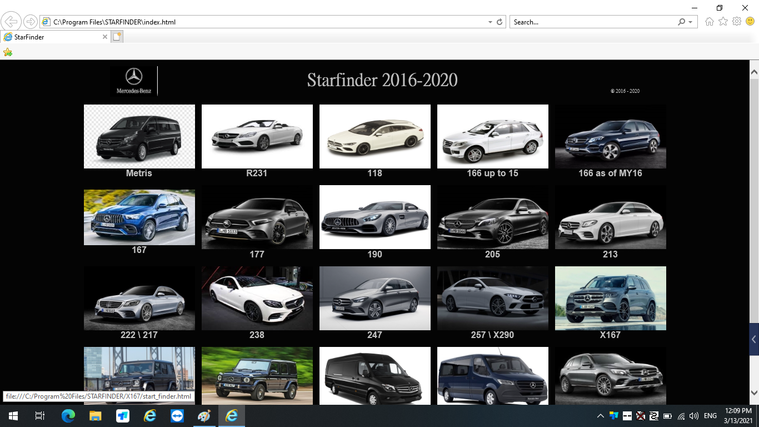
Task: Select the 177 model thumbnail
Action: (257, 217)
